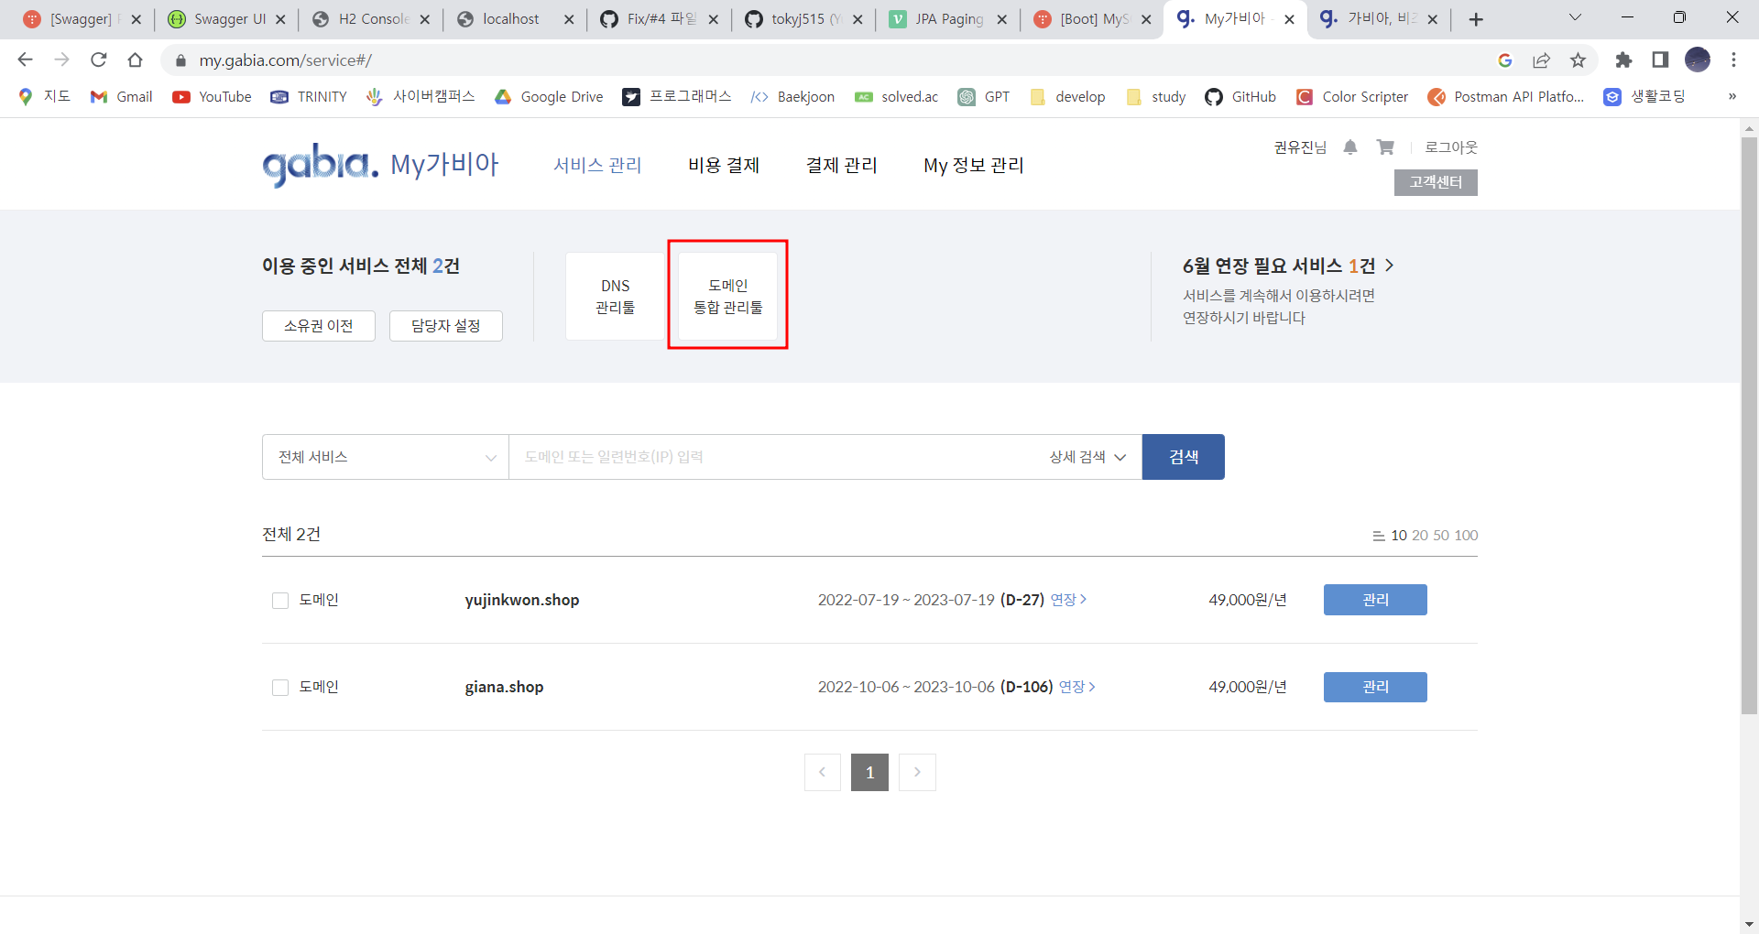Click the browser back arrow
The width and height of the screenshot is (1759, 934).
click(x=25, y=60)
